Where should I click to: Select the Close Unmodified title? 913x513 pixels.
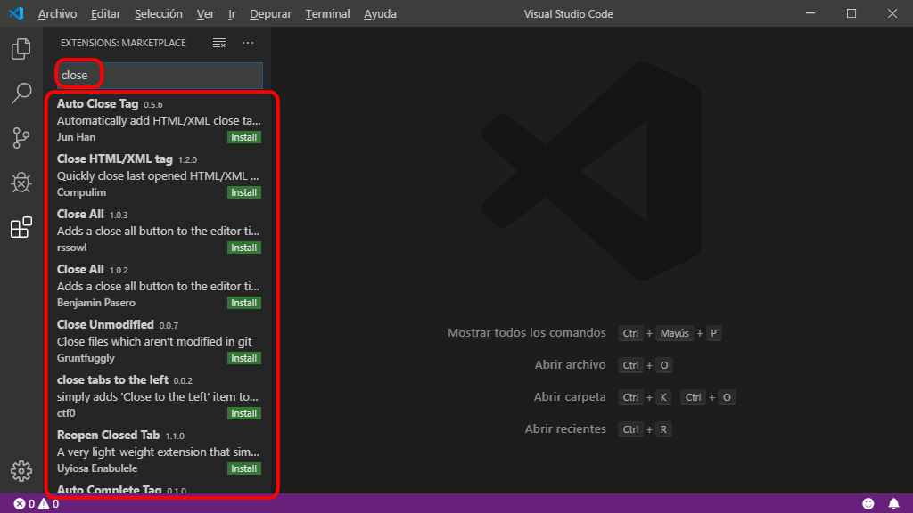pos(105,324)
